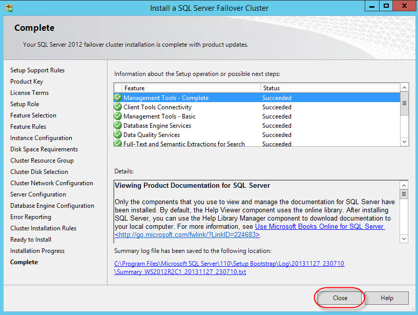Click green check icon beside Management Tools - Complete
418x315 pixels.
[x=118, y=97]
